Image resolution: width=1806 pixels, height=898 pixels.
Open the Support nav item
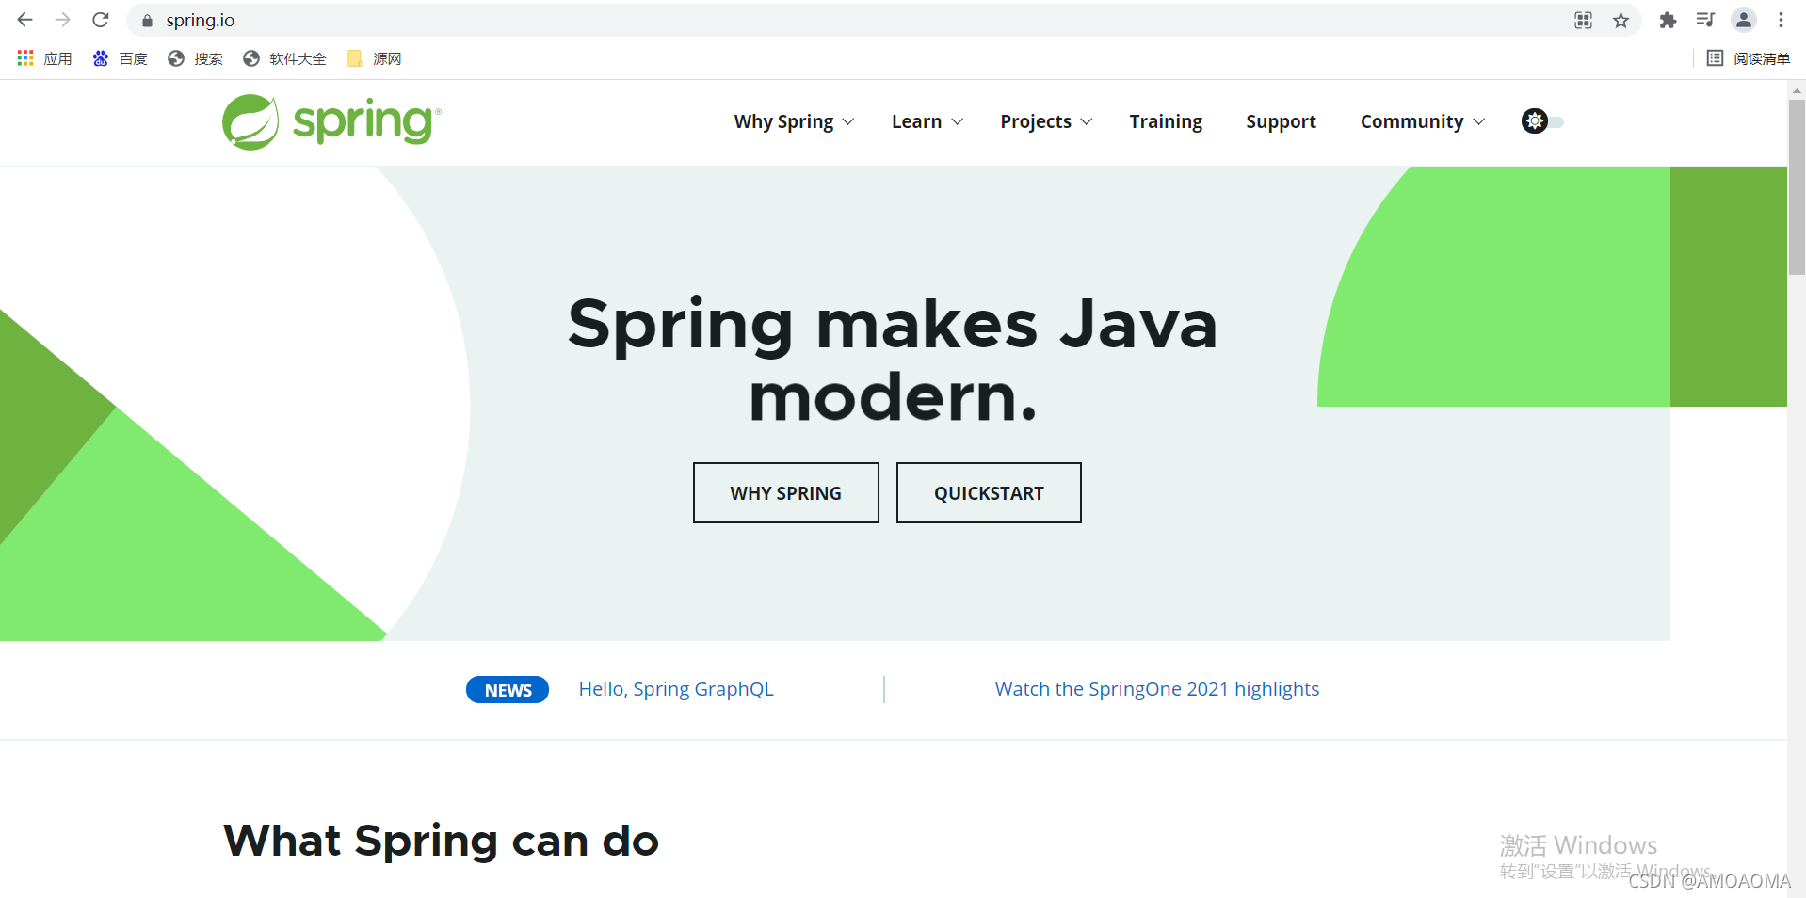point(1281,121)
